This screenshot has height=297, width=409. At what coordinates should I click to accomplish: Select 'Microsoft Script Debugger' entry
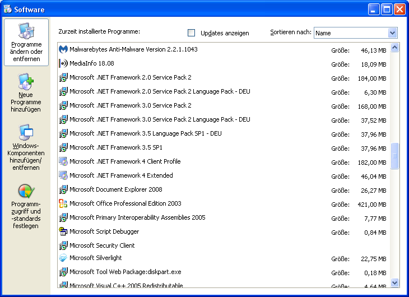(224, 231)
